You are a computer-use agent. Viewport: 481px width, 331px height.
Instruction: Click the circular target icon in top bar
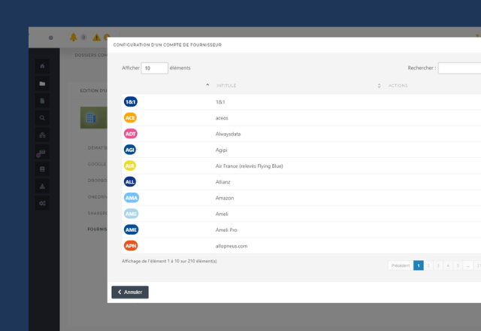[x=51, y=38]
